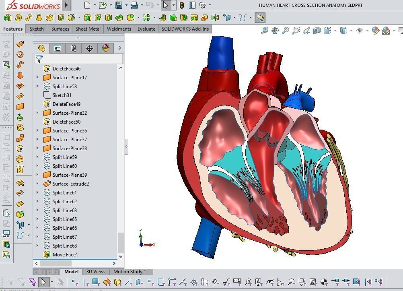
Task: Click the feature tree scroll-up arrow
Action: point(121,68)
